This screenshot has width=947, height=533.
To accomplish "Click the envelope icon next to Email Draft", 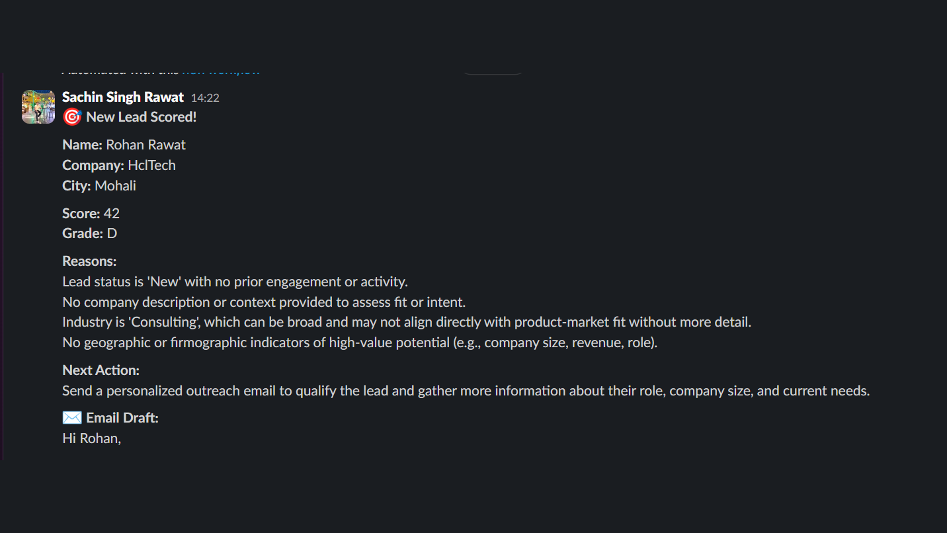I will click(x=71, y=417).
